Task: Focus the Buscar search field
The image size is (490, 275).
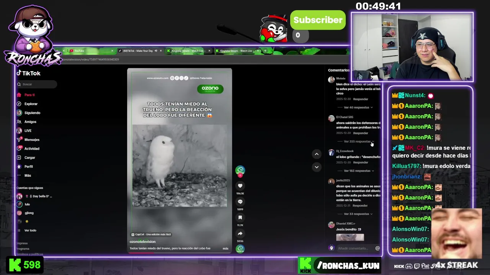Action: 37,84
